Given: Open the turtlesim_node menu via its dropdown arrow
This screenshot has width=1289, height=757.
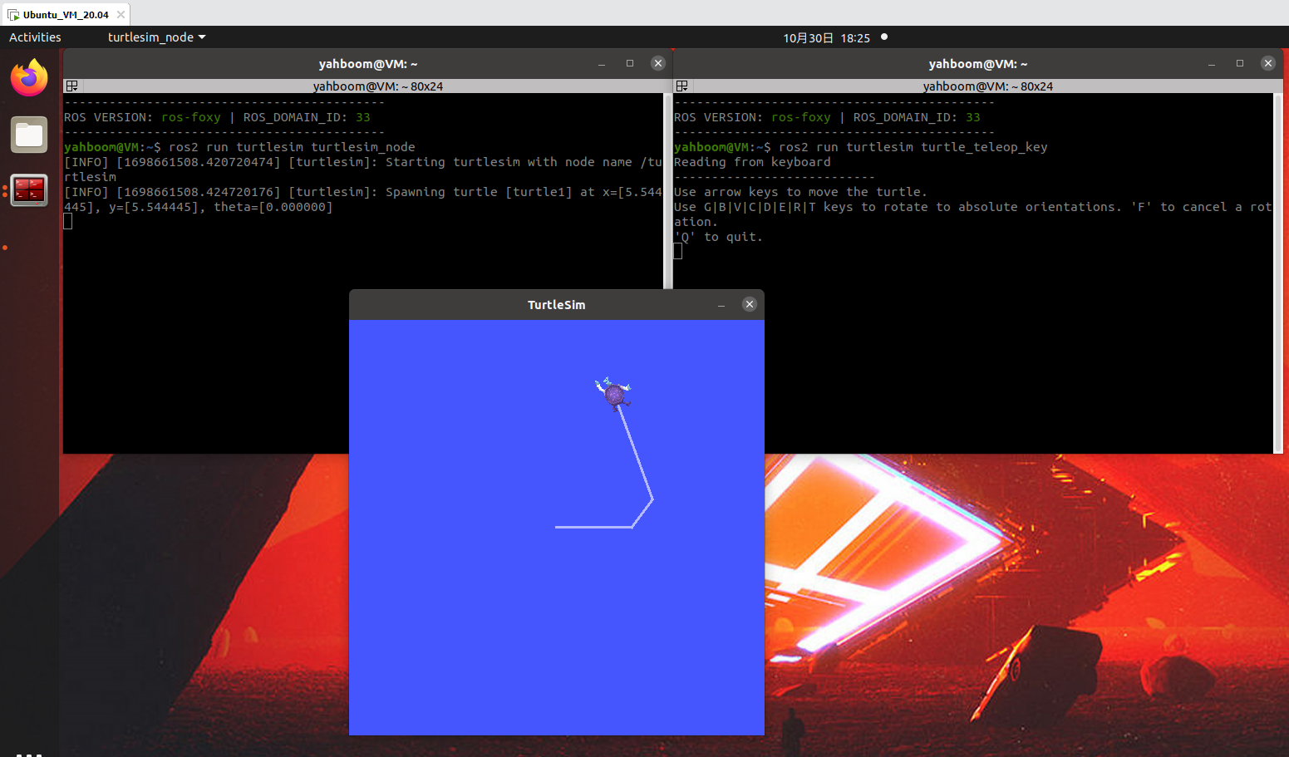Looking at the screenshot, I should click(199, 37).
